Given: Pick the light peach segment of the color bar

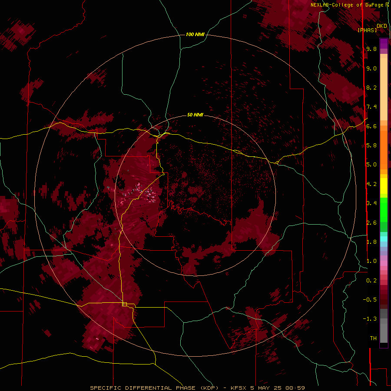Looking at the screenshot, I should tap(384, 89).
